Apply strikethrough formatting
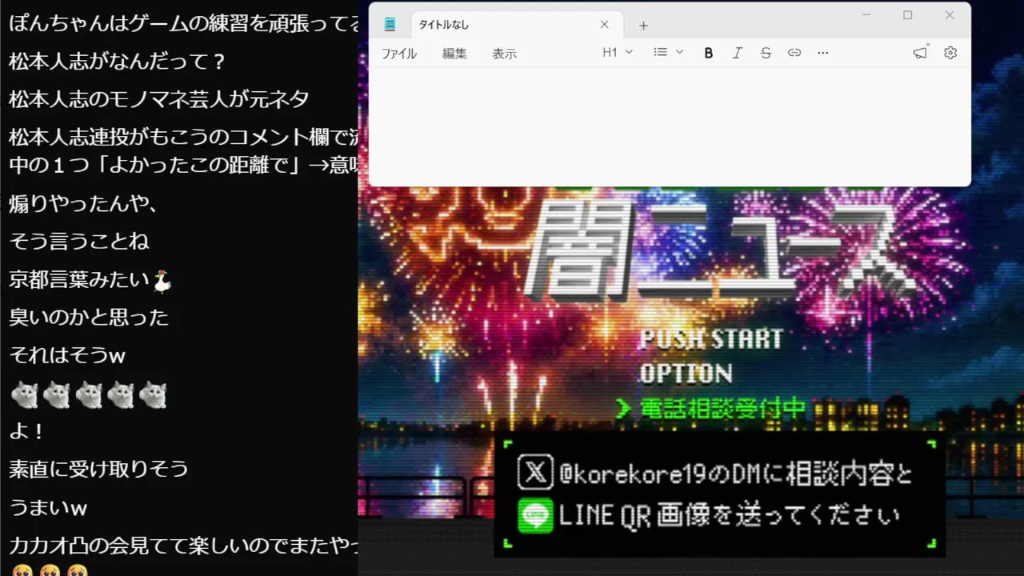The image size is (1024, 576). (766, 53)
